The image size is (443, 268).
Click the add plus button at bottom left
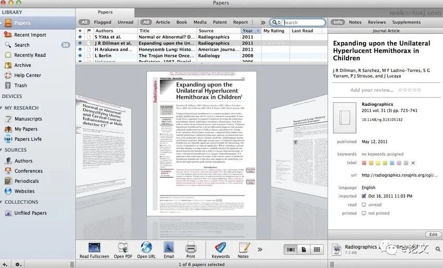click(5, 265)
